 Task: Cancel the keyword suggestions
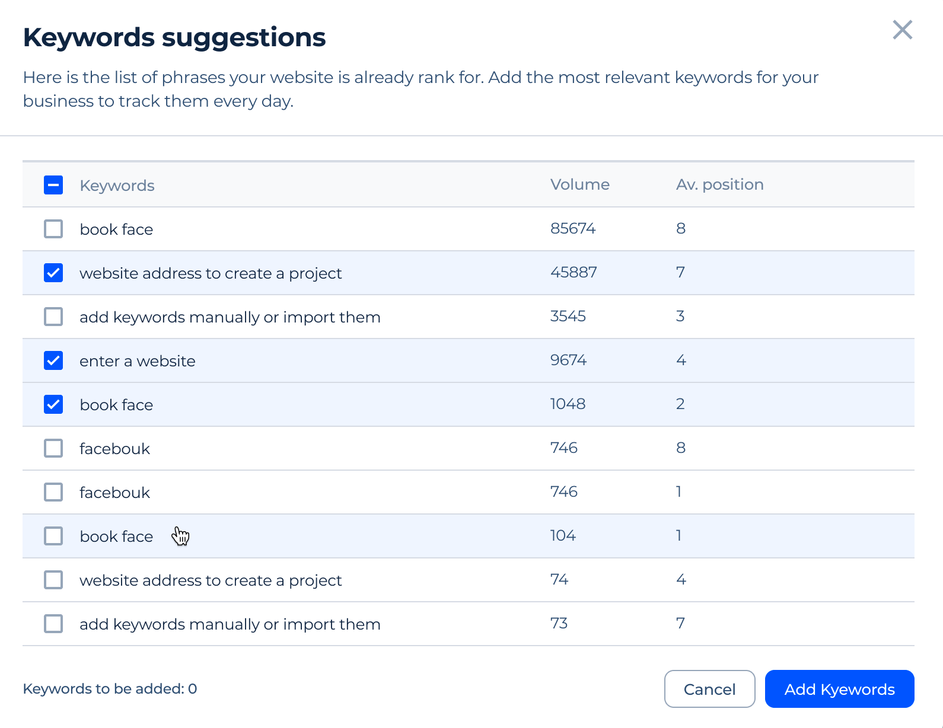coord(709,689)
